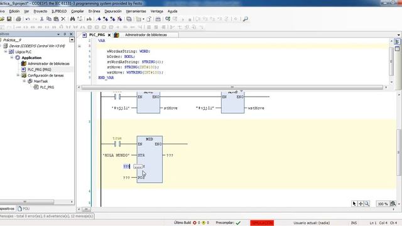Click the true contact on the MID rung
The height and width of the screenshot is (226, 402).
pyautogui.click(x=117, y=144)
